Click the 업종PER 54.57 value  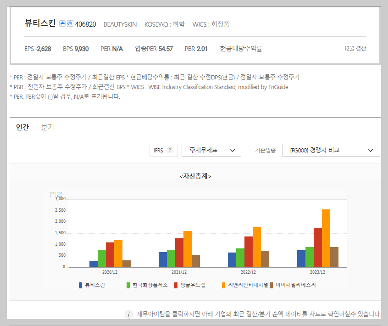pos(154,49)
